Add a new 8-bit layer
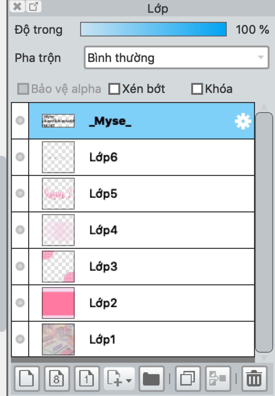275x396 pixels. (x=57, y=378)
